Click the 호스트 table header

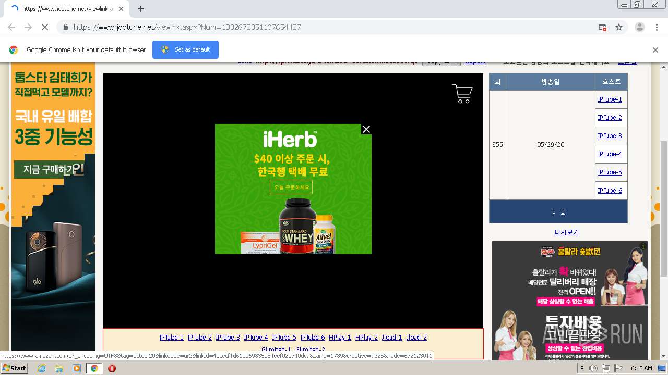click(x=611, y=82)
